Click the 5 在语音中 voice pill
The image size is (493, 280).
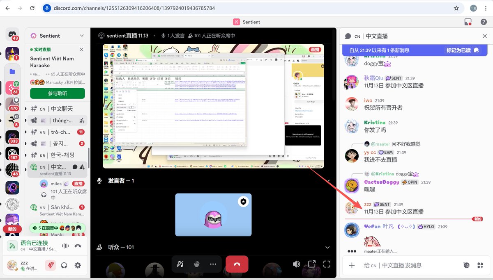coord(58,228)
